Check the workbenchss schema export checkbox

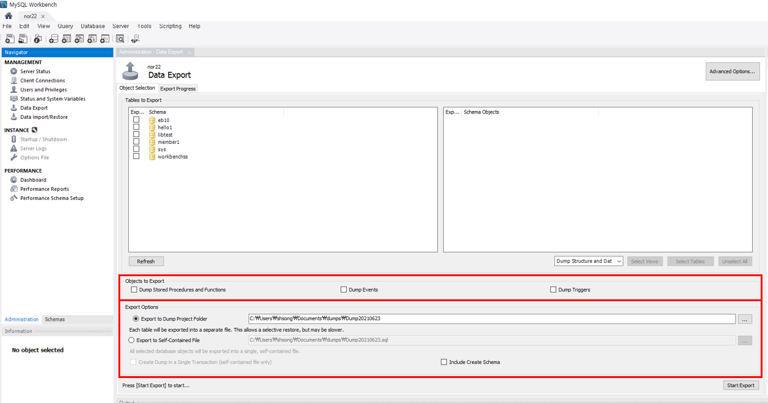(x=136, y=156)
